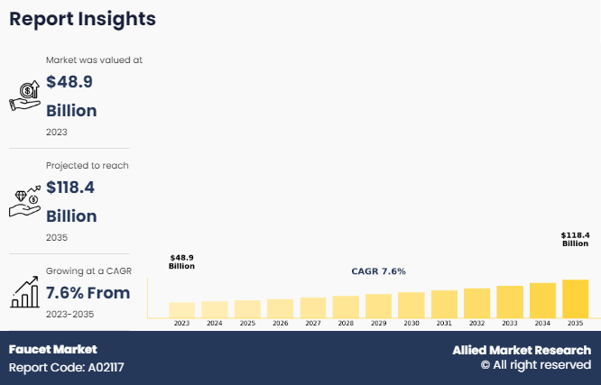This screenshot has width=601, height=385.
Task: Click the $48.9 Billion label above 2023 bar
Action: coord(181,262)
